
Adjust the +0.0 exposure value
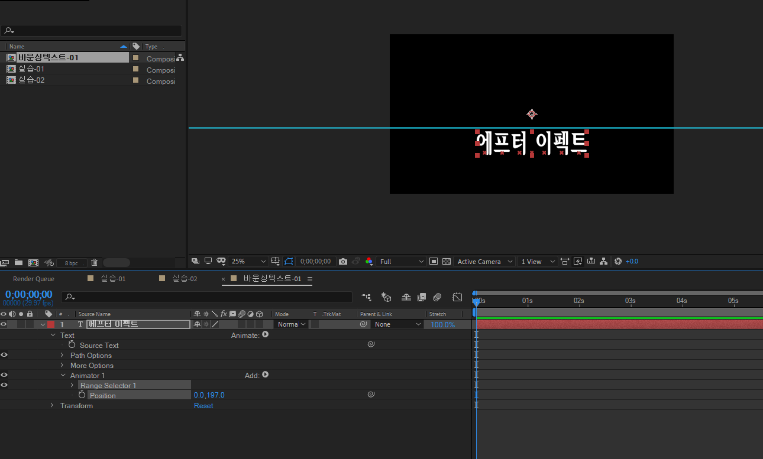(x=632, y=262)
